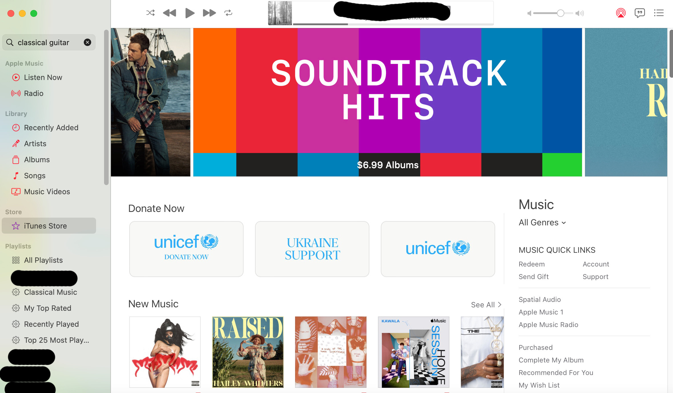673x393 pixels.
Task: Open the AirPlay output icon
Action: 621,13
